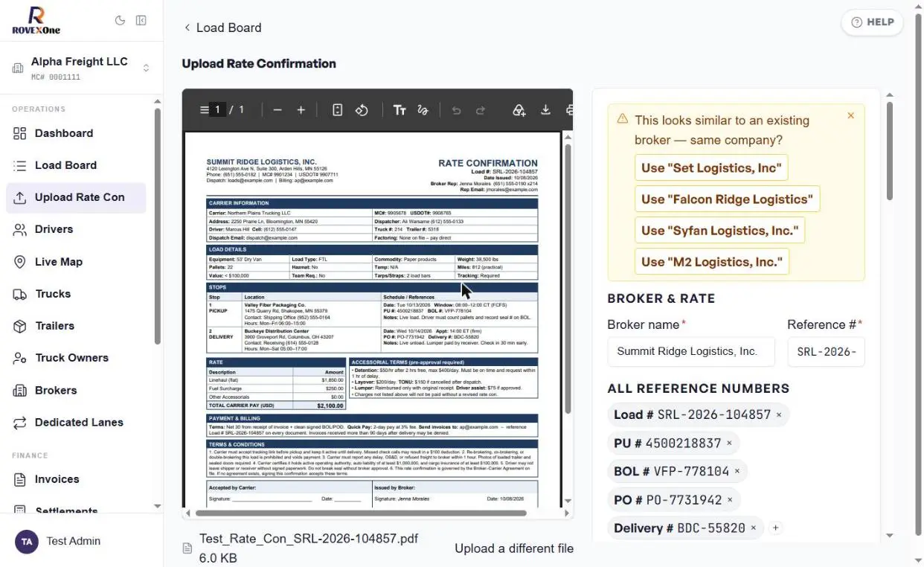Click PDF horizontal scrollbar
Viewport: 924px width, 567px height.
pos(360,513)
